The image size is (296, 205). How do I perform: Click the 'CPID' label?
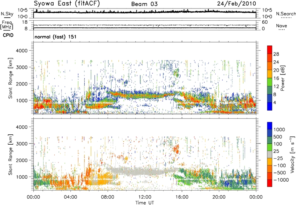[8, 35]
